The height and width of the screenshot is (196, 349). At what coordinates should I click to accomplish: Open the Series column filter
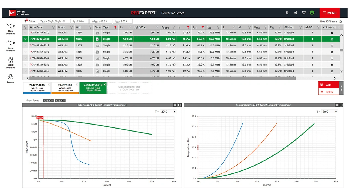point(71,27)
